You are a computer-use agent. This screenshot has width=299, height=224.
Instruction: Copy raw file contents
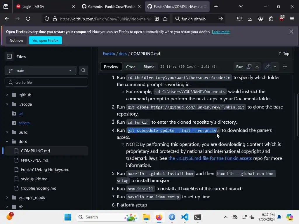[x=249, y=66]
